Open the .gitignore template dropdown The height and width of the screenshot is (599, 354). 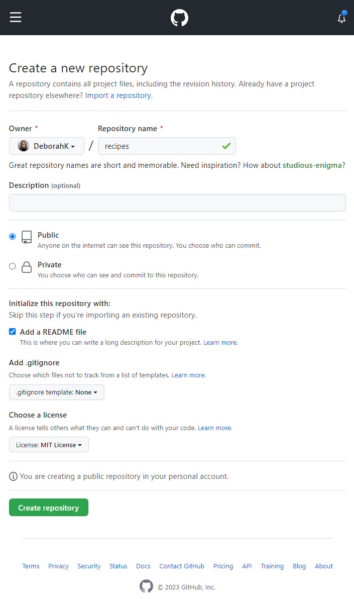[x=56, y=392]
